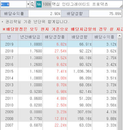This screenshot has height=130, width=123.
Task: Click the 배당수익률 column header in table
Action: (104, 37)
